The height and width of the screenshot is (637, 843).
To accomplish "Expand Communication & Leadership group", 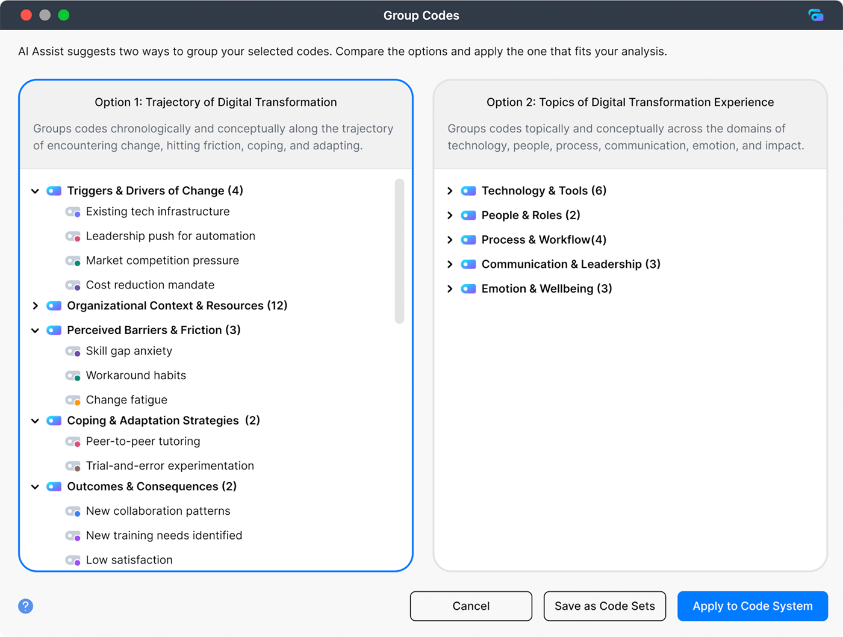I will [450, 264].
